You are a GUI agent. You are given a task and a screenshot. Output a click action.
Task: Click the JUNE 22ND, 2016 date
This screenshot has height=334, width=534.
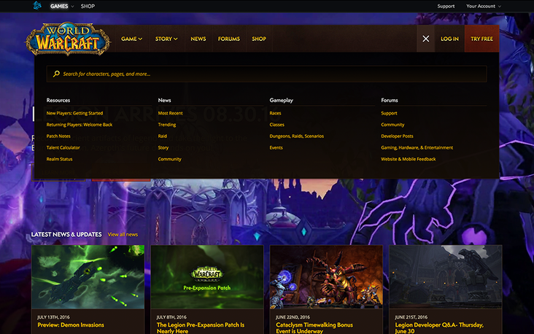pos(293,317)
